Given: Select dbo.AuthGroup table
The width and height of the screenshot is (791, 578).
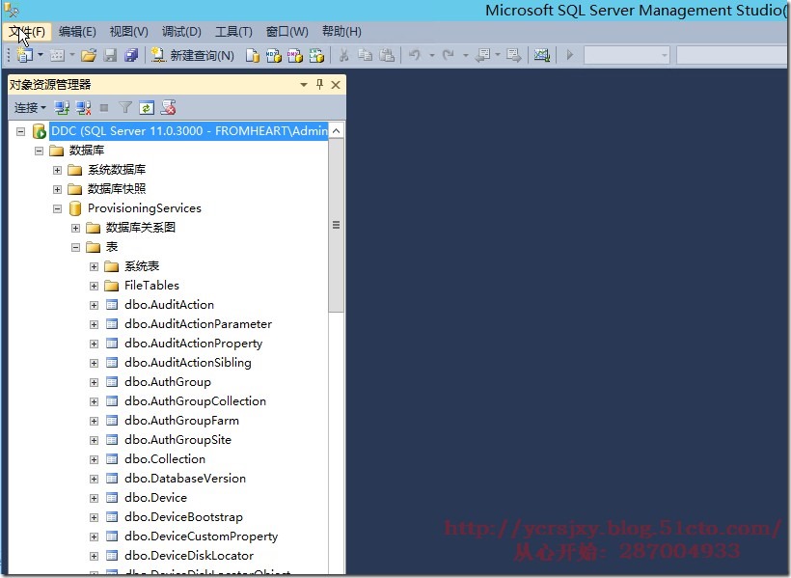Looking at the screenshot, I should pos(168,382).
